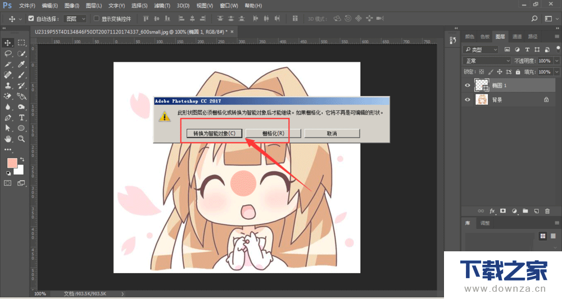Select the Clone Stamp tool
Viewport: 562px width, 299px height.
click(7, 86)
